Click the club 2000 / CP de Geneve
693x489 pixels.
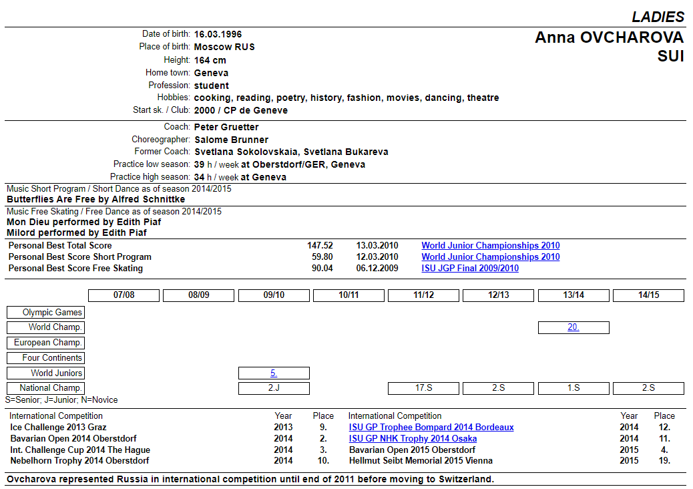coord(241,110)
